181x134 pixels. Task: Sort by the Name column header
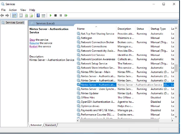[96, 29]
